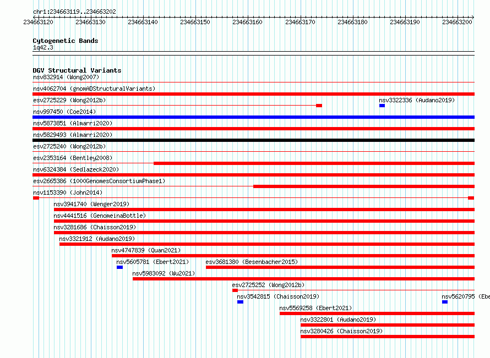Click red block on the esv2725229 track line
The image size is (490, 358).
(x=319, y=106)
